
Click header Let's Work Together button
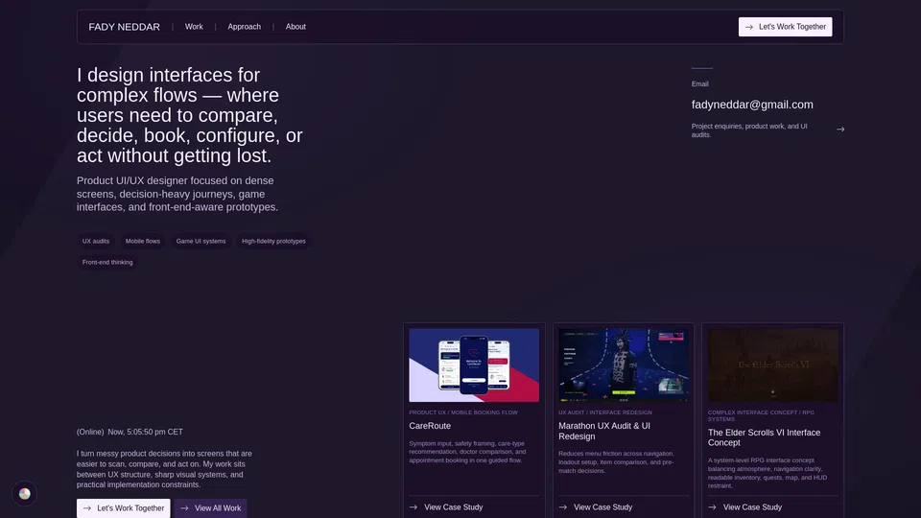coord(786,27)
